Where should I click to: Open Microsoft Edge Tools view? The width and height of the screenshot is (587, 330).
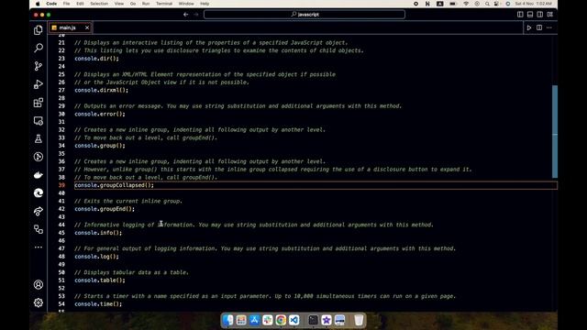pos(39,193)
